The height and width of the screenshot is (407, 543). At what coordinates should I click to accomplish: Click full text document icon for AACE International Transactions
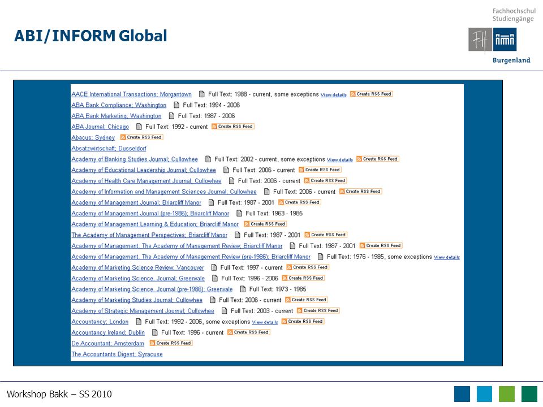point(201,94)
